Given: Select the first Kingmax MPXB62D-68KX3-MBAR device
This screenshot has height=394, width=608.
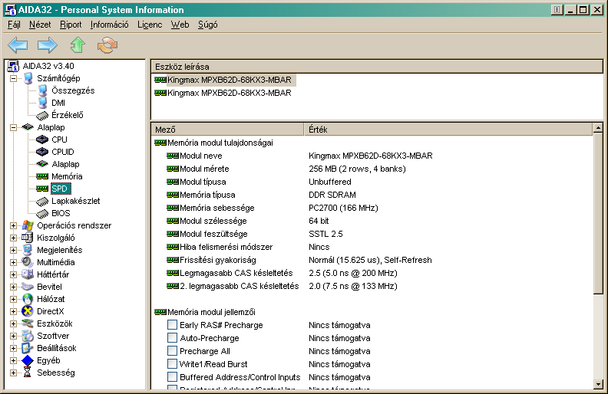Looking at the screenshot, I should [230, 80].
